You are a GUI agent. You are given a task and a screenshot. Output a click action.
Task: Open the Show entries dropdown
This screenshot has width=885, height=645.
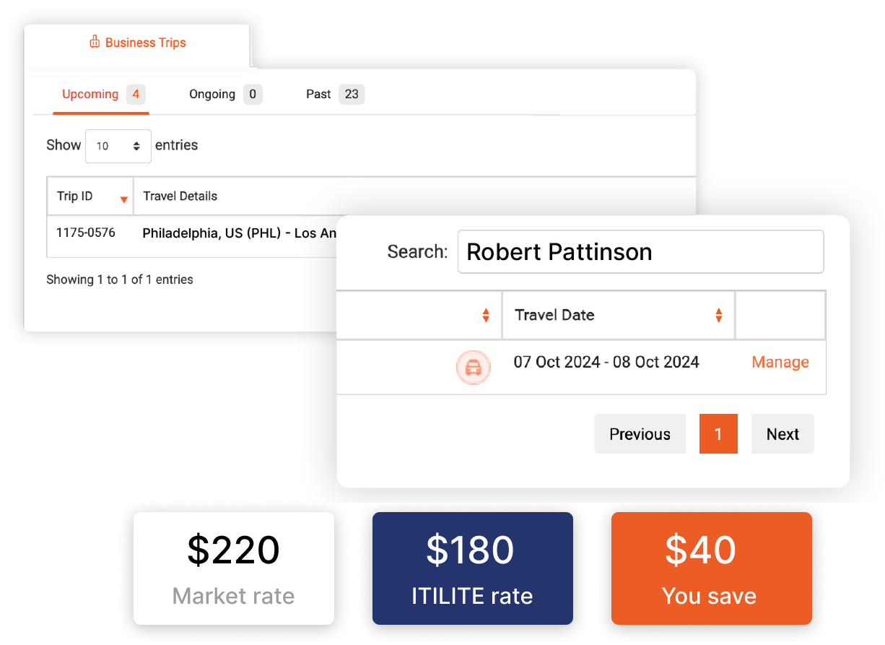[118, 146]
